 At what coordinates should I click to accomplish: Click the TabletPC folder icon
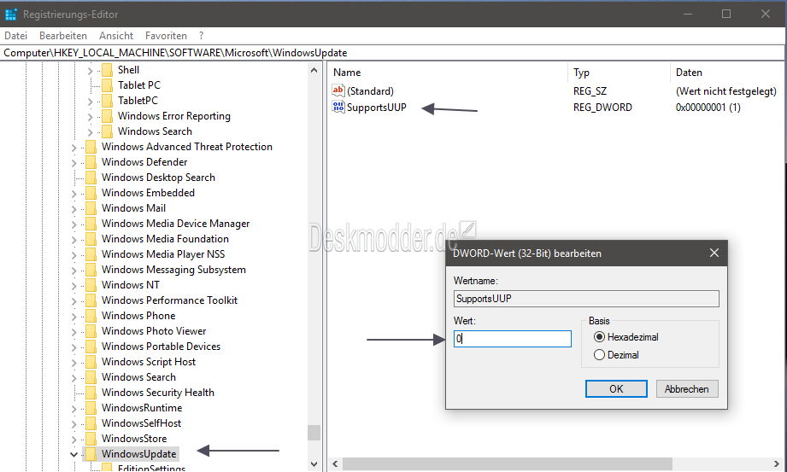tap(107, 101)
